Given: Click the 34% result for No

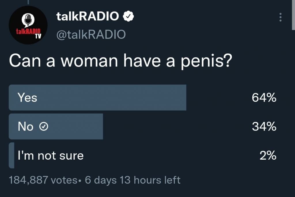Looking at the screenshot, I should coord(264,126).
